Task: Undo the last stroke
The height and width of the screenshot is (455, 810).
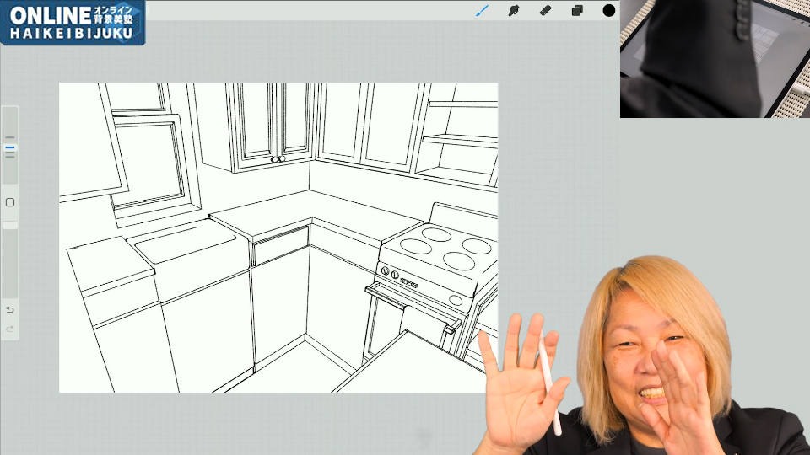Action: coord(10,309)
